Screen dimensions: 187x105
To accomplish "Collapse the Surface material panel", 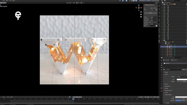I will click(166, 74).
